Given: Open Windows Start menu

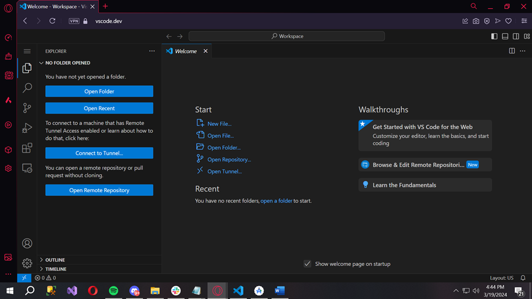Looking at the screenshot, I should coord(10,291).
